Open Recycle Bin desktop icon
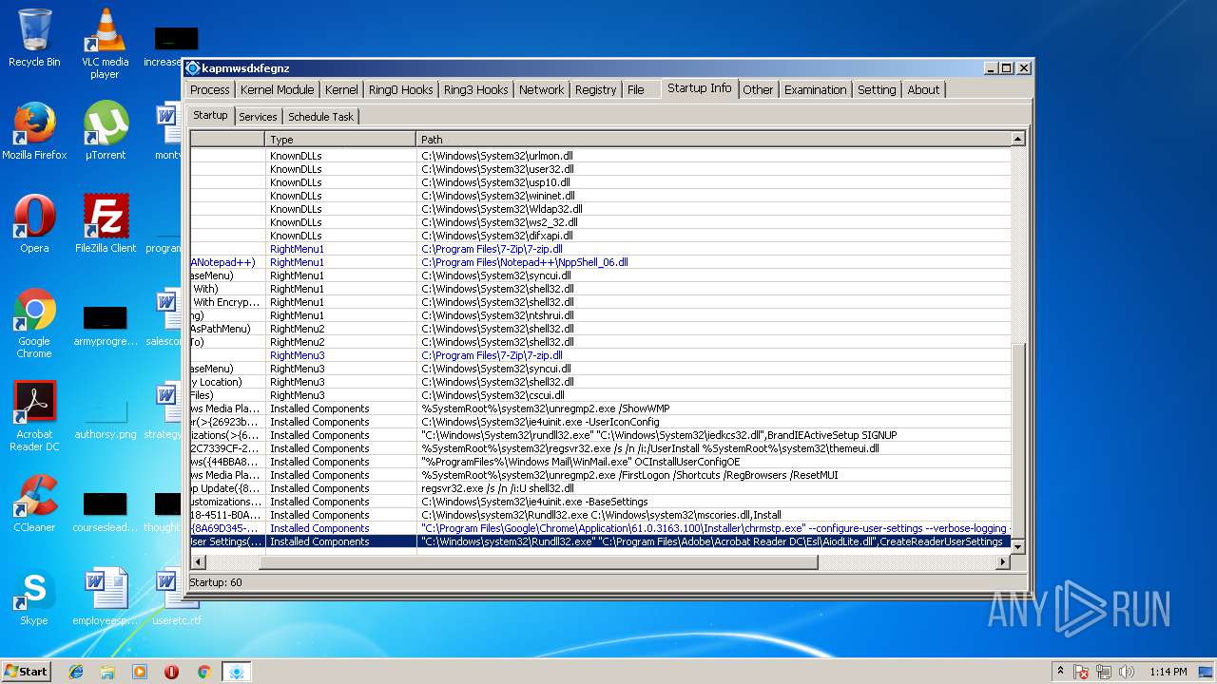1217x684 pixels. point(34,38)
